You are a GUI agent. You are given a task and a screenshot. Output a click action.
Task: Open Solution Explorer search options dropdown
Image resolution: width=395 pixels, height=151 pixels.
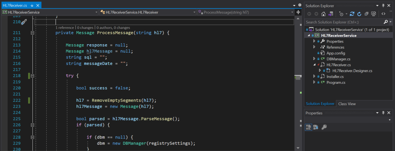click(x=390, y=22)
